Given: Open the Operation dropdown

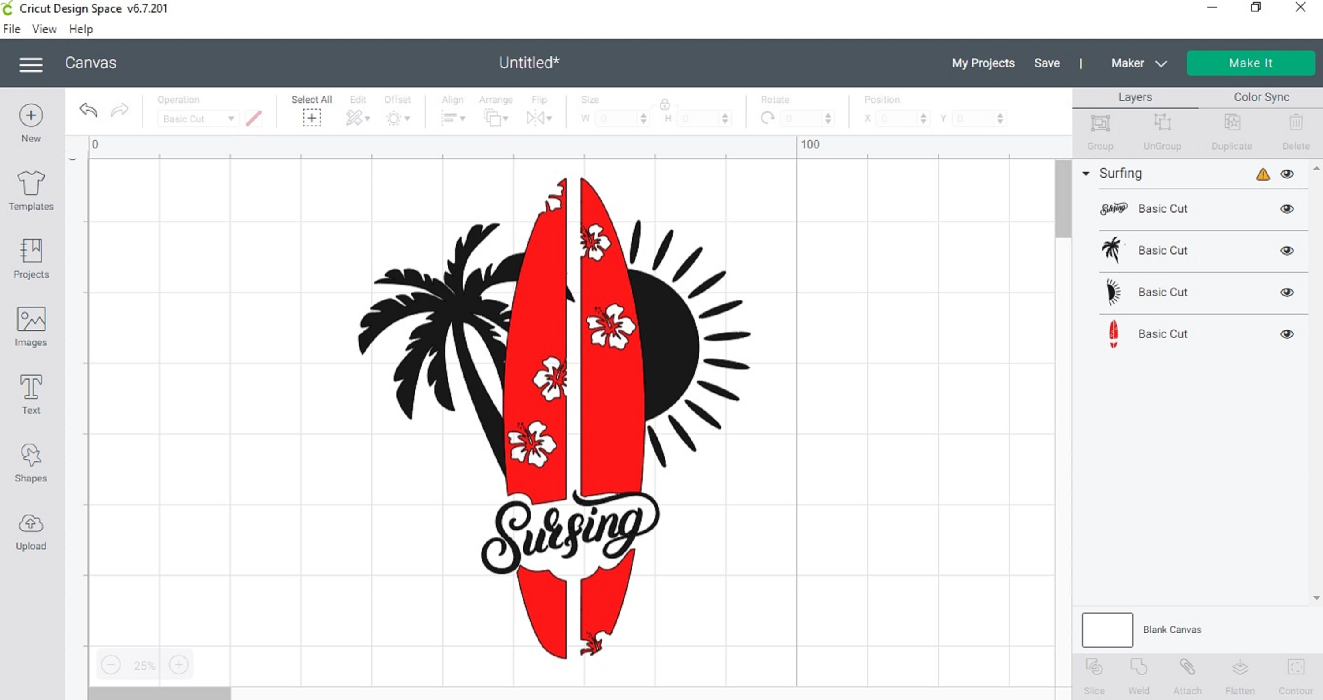Looking at the screenshot, I should click(x=198, y=118).
